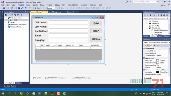Expand the Font property
The image size is (171, 96).
144,70
